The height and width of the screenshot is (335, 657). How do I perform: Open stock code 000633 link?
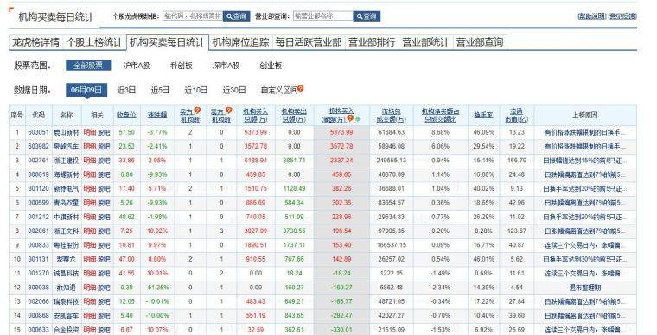(x=39, y=330)
